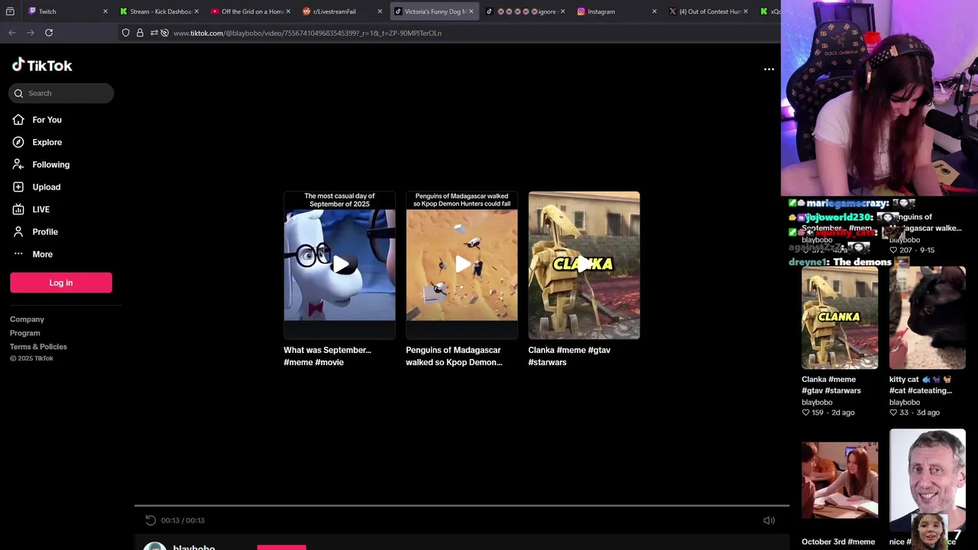The width and height of the screenshot is (978, 550).
Task: Open the video options three-dot menu
Action: tap(769, 70)
